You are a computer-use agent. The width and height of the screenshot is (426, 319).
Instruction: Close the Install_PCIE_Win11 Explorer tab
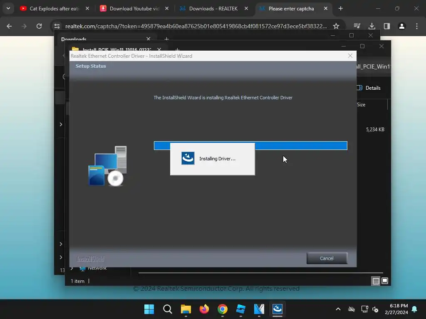[159, 49]
